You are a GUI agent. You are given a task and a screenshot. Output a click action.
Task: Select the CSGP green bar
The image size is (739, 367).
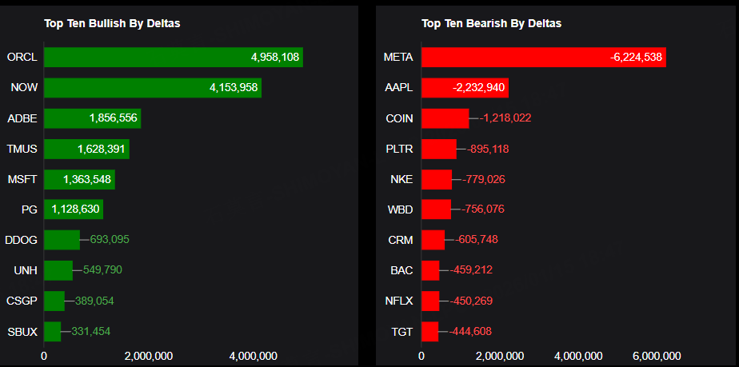coord(54,301)
